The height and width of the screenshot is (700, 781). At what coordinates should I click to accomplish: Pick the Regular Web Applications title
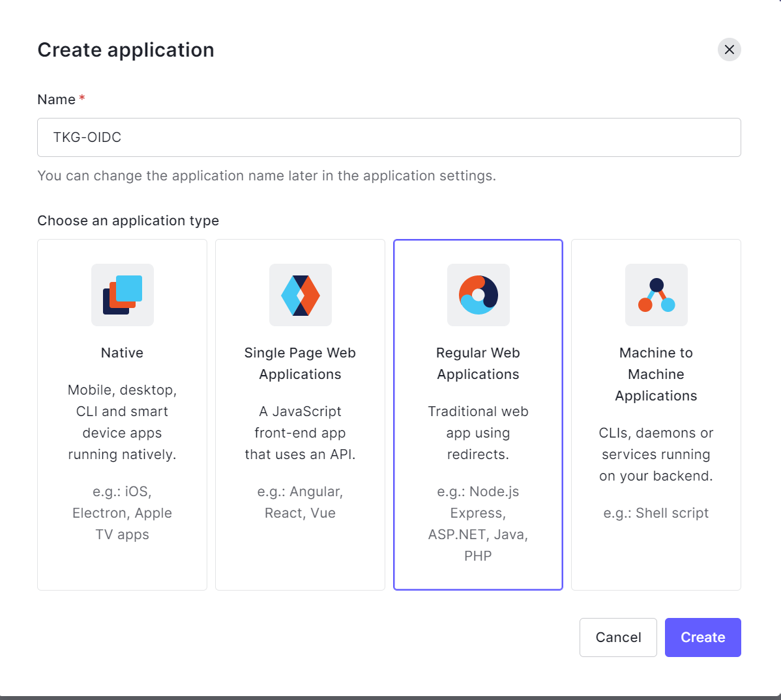click(x=479, y=363)
